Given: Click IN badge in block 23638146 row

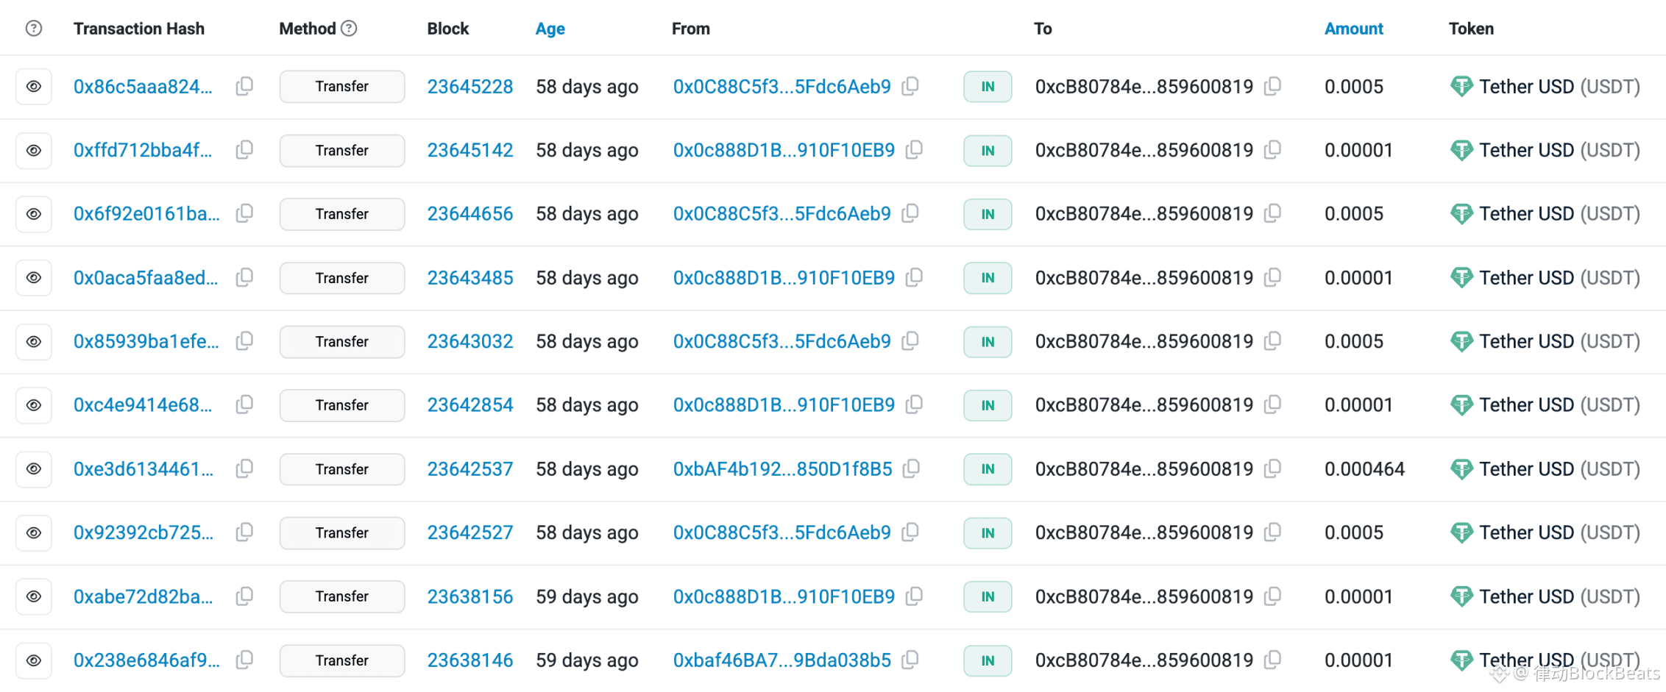Looking at the screenshot, I should 988,660.
